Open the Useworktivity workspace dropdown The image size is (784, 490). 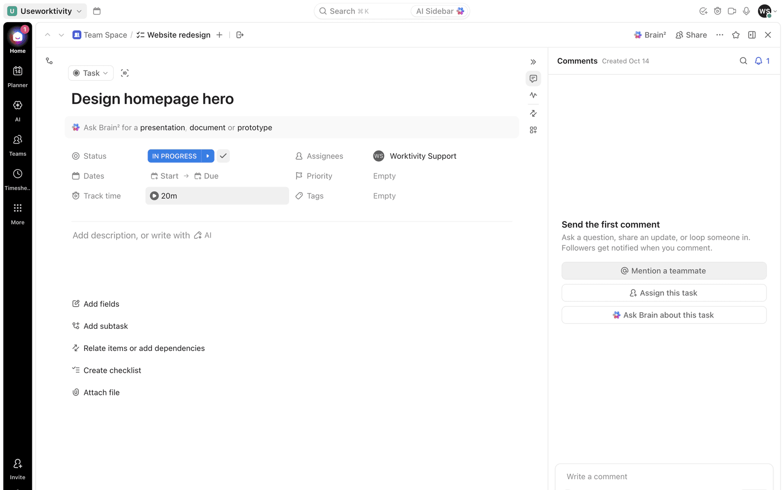45,11
